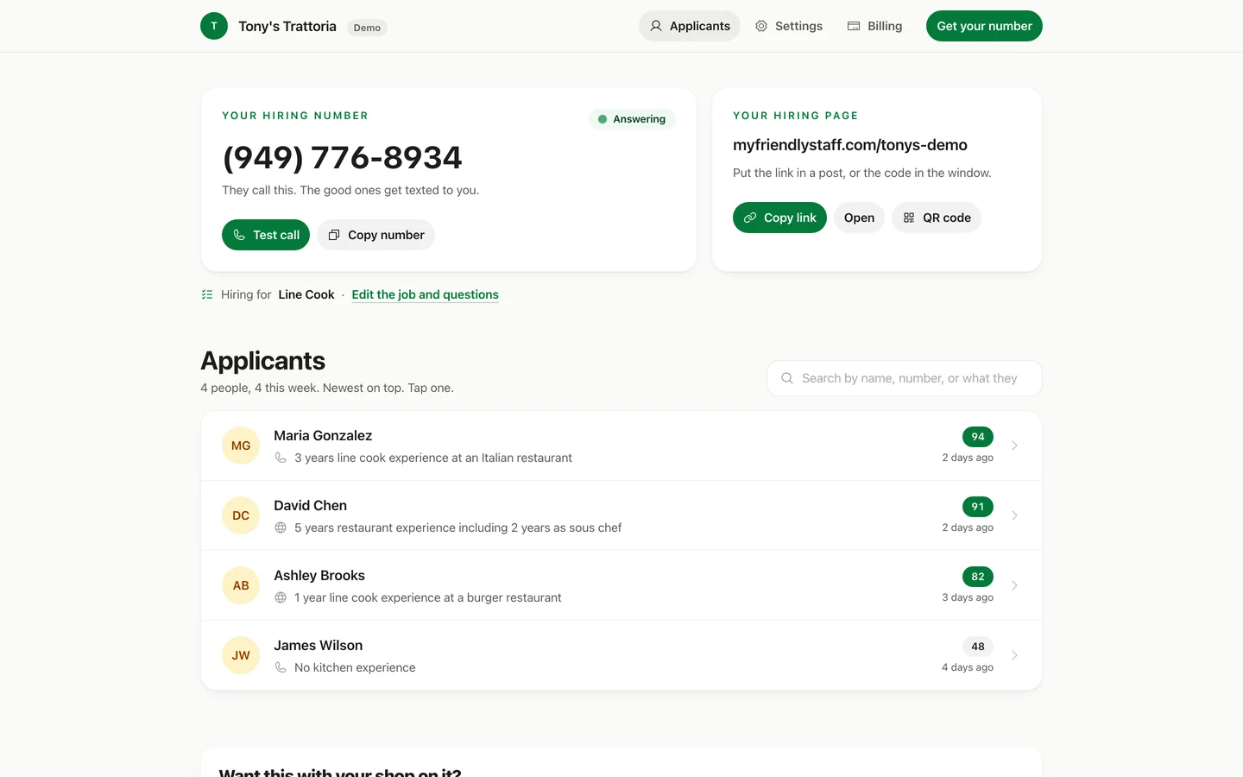Select Ashley Brooks applicant name
The height and width of the screenshot is (777, 1243).
click(319, 576)
